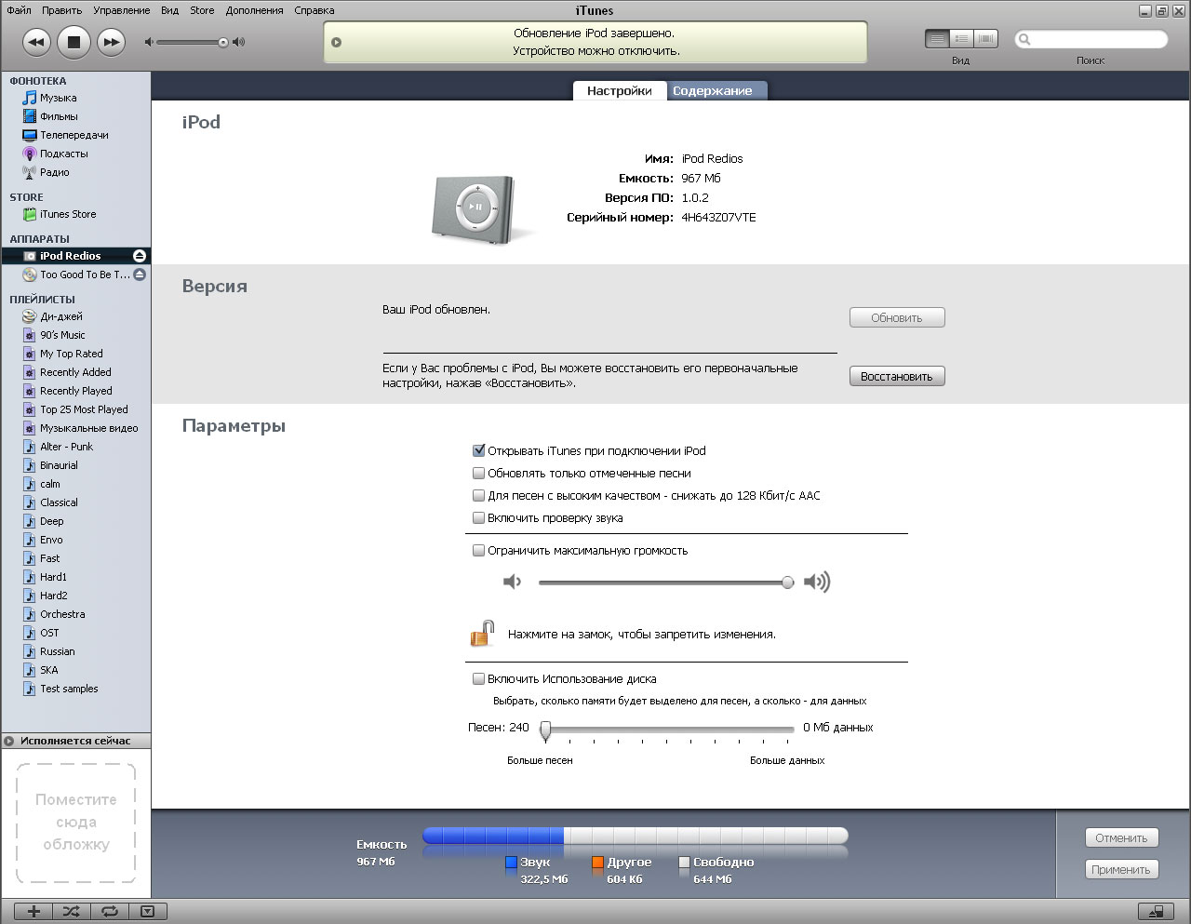
Task: Uncheck Открывать iTunes при подключении iPod
Action: click(x=478, y=450)
